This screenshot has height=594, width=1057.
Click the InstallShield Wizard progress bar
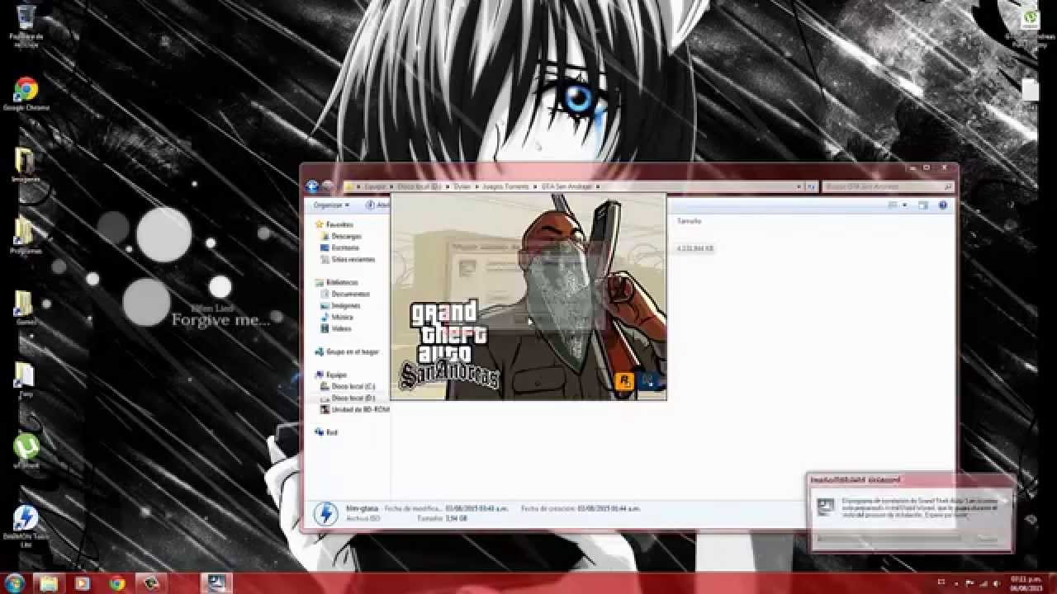[889, 538]
